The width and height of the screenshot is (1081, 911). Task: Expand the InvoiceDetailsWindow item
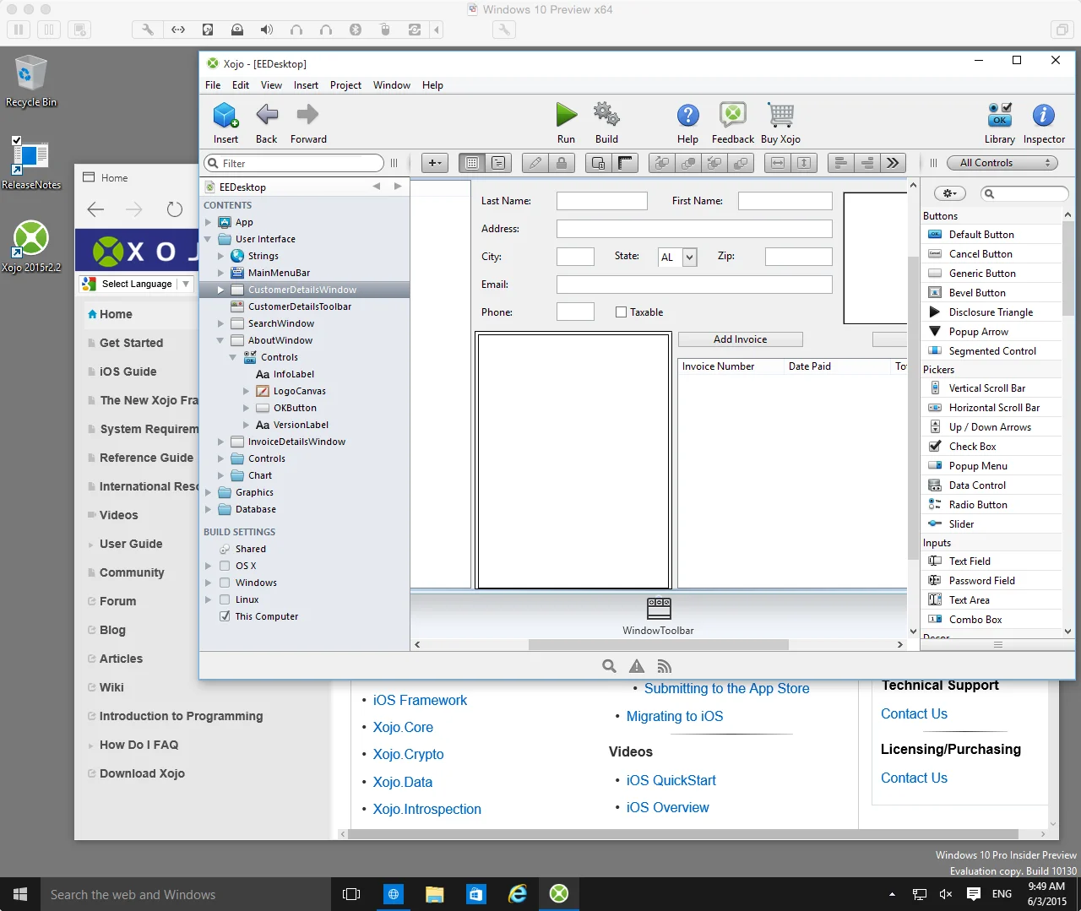click(220, 442)
